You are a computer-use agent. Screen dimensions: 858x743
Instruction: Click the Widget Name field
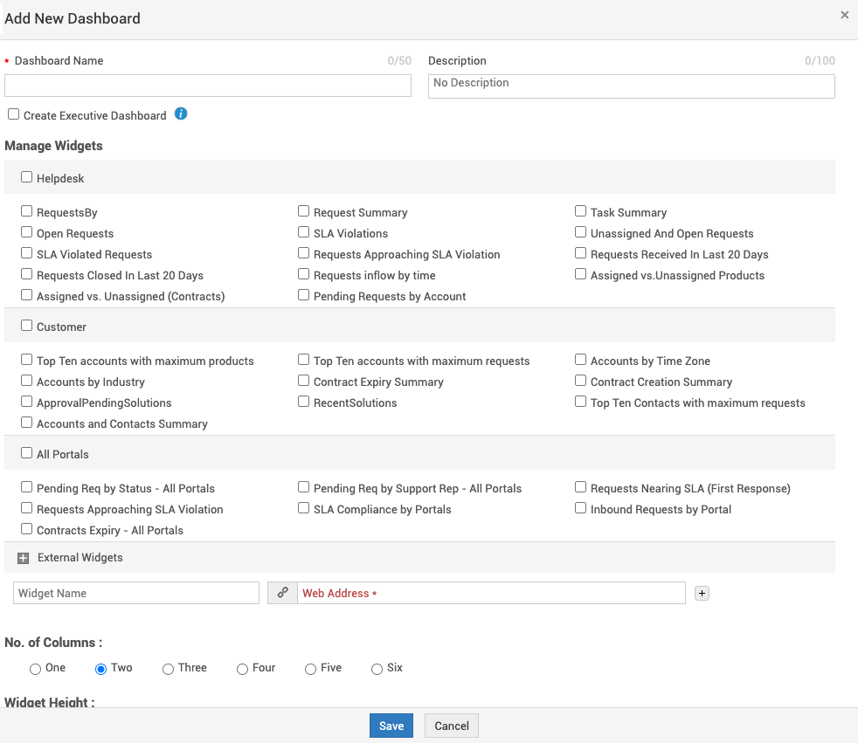pos(136,593)
